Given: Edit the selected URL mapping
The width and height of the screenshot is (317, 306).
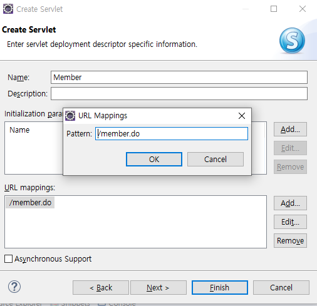Looking at the screenshot, I should tap(290, 222).
